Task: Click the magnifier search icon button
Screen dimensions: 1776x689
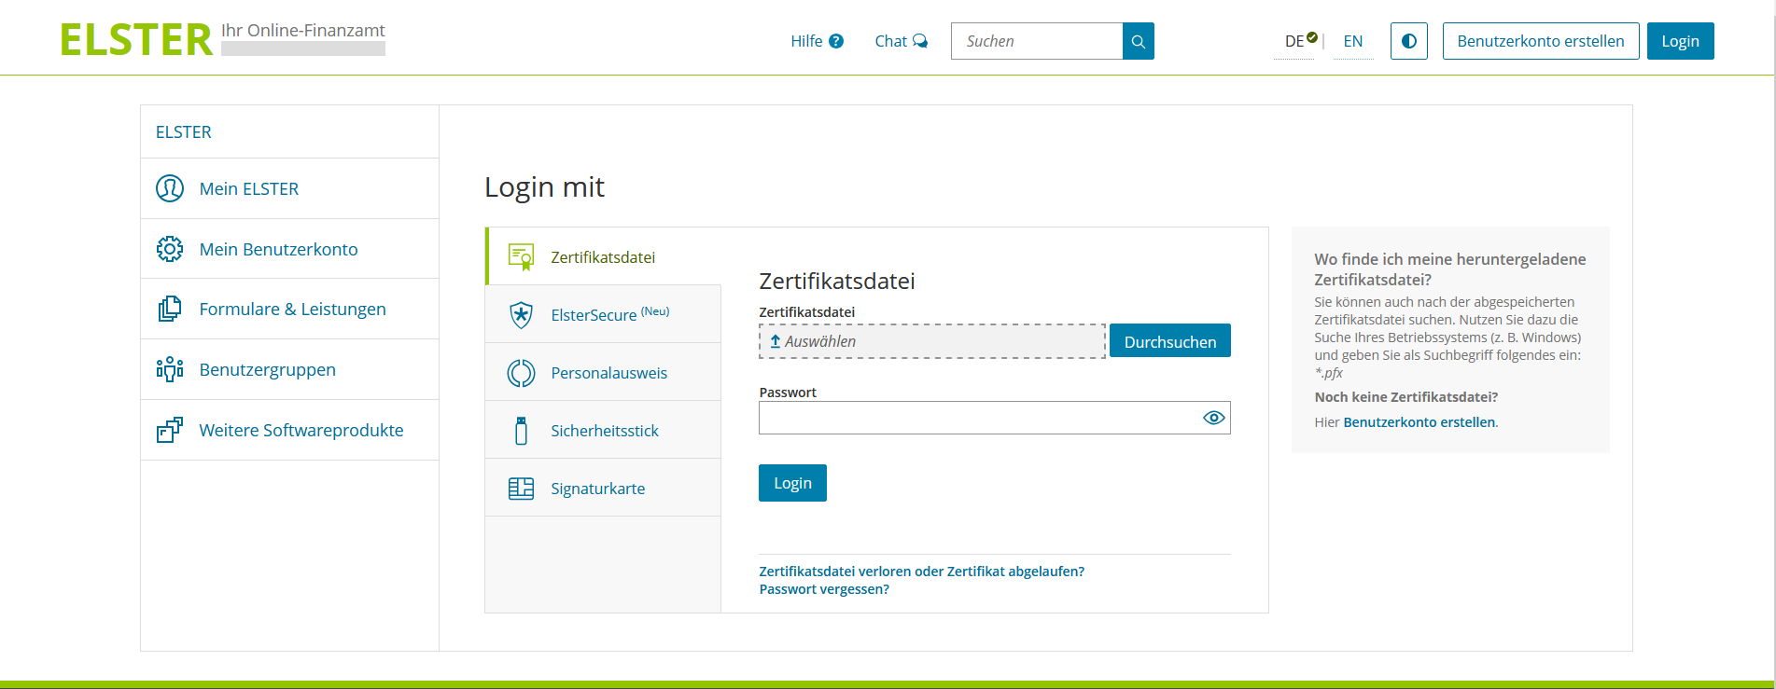Action: point(1138,41)
